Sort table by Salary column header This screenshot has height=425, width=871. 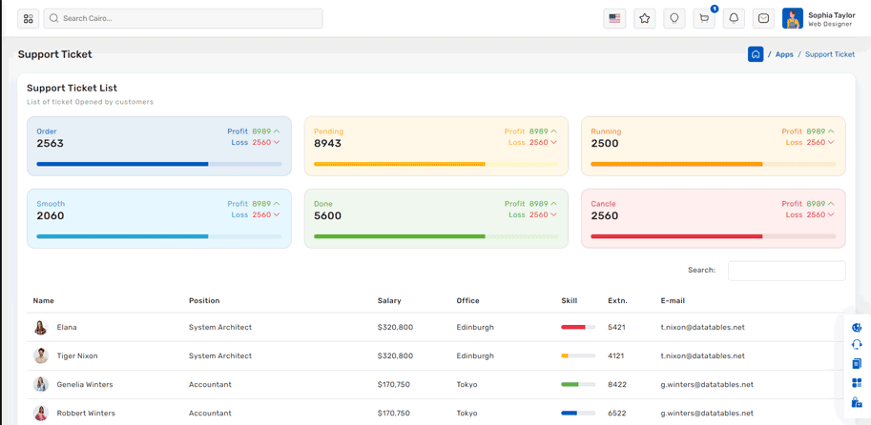(389, 301)
